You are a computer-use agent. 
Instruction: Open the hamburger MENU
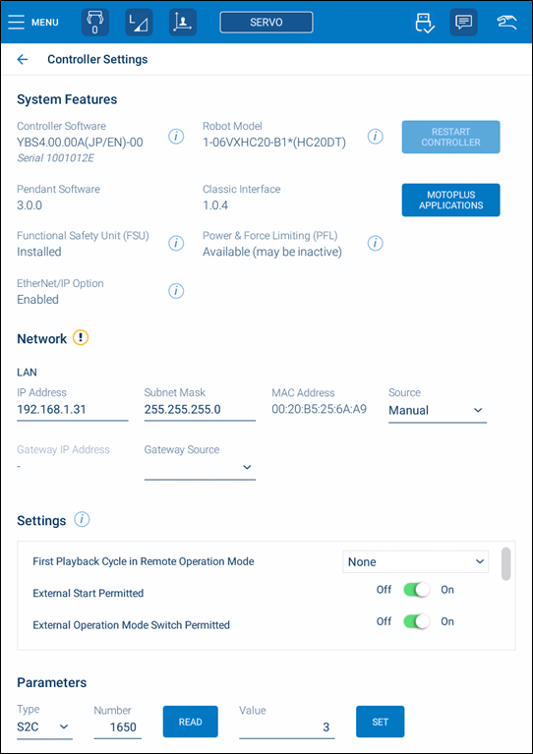(33, 23)
